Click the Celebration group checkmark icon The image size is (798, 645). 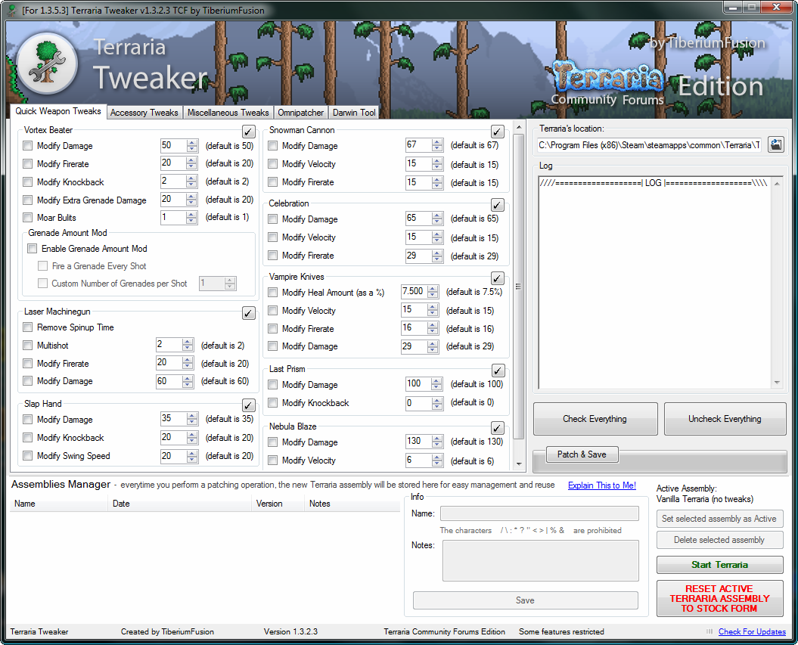pyautogui.click(x=497, y=205)
